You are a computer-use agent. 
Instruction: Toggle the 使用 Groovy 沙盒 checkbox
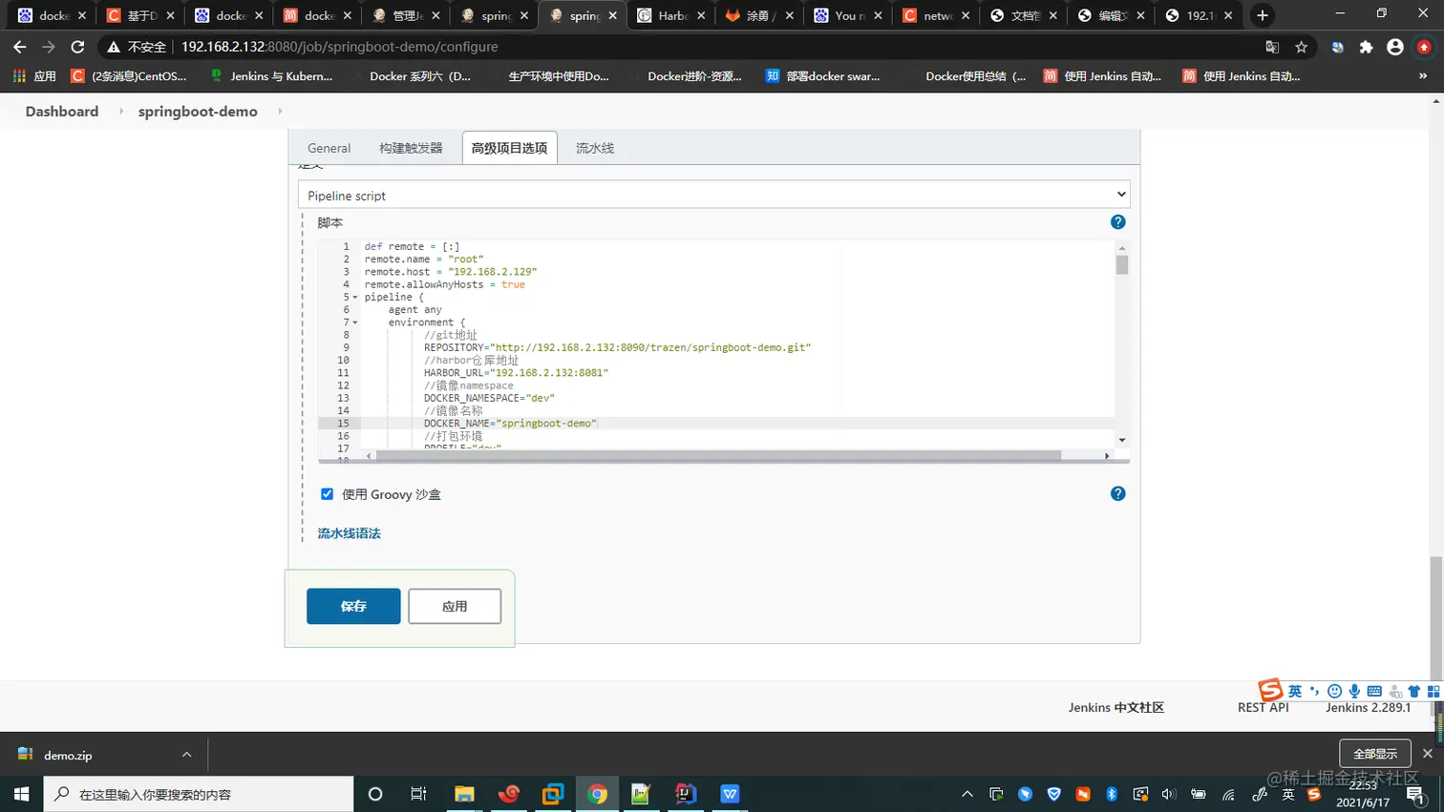pos(327,494)
